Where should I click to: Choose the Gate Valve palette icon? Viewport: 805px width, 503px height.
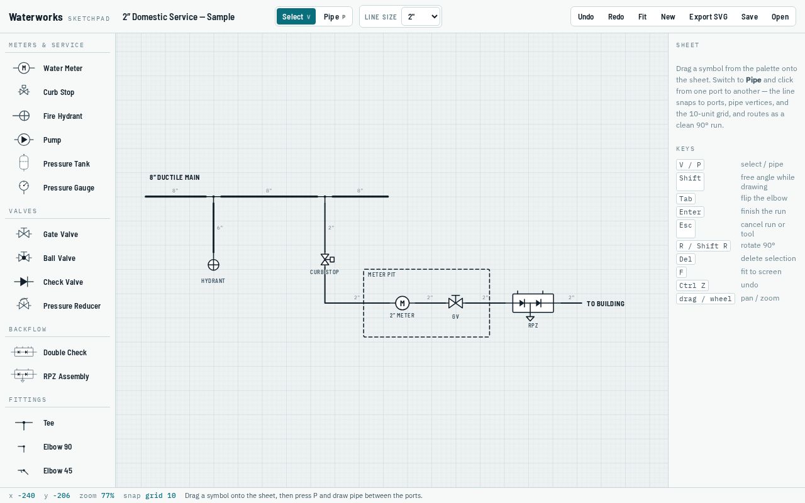click(x=24, y=234)
